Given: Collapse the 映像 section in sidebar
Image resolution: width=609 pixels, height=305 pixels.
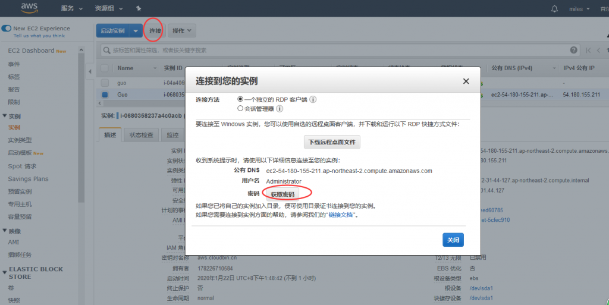Looking at the screenshot, I should click(5, 231).
